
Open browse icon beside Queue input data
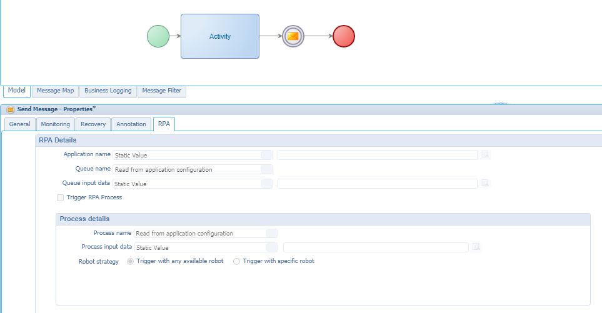tap(484, 184)
